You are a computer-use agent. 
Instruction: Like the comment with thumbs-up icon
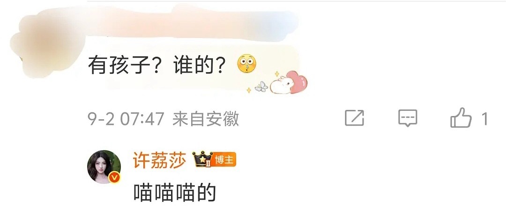[461, 117]
